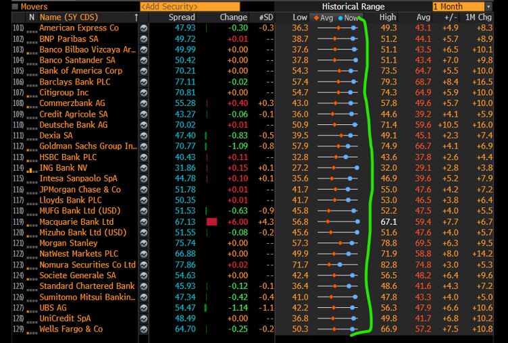Viewport: 508px width, 343px height.
Task: Sort by the Low column header
Action: 300,17
